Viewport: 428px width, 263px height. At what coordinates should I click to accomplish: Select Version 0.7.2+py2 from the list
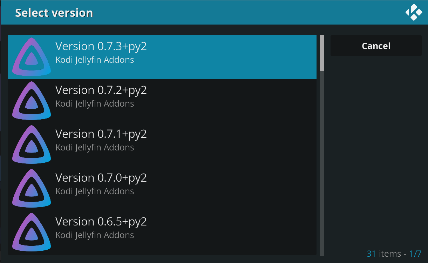(162, 100)
